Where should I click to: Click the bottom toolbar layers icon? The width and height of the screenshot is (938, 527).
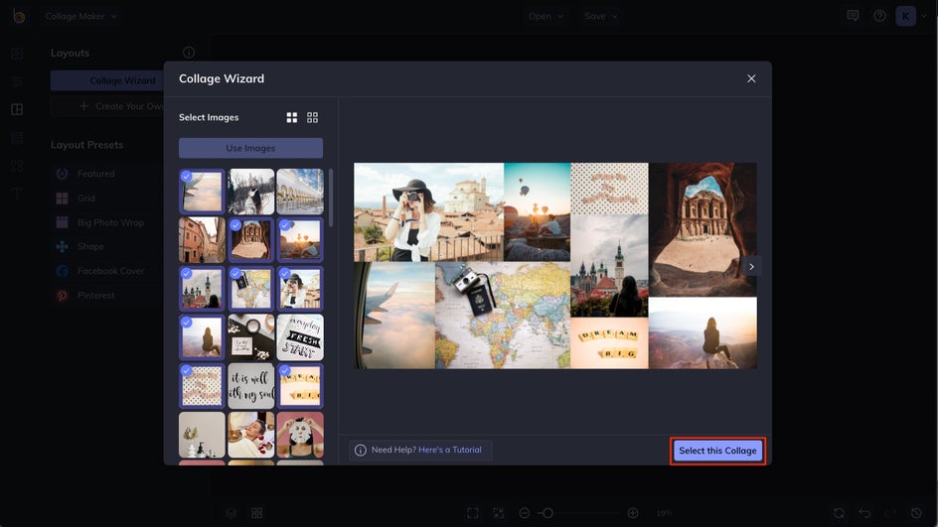pos(231,513)
